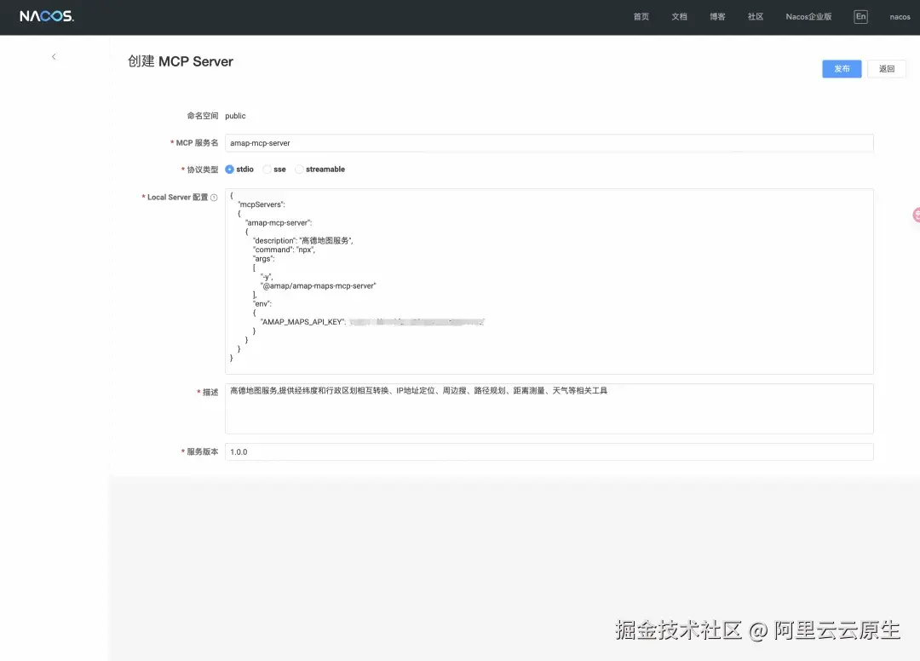Click the 命名空间 label
This screenshot has height=661, width=920.
pyautogui.click(x=203, y=116)
